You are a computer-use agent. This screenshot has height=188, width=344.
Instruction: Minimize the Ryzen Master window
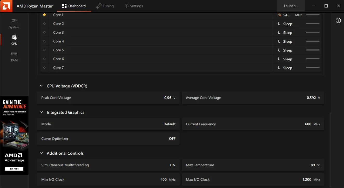tap(314, 6)
